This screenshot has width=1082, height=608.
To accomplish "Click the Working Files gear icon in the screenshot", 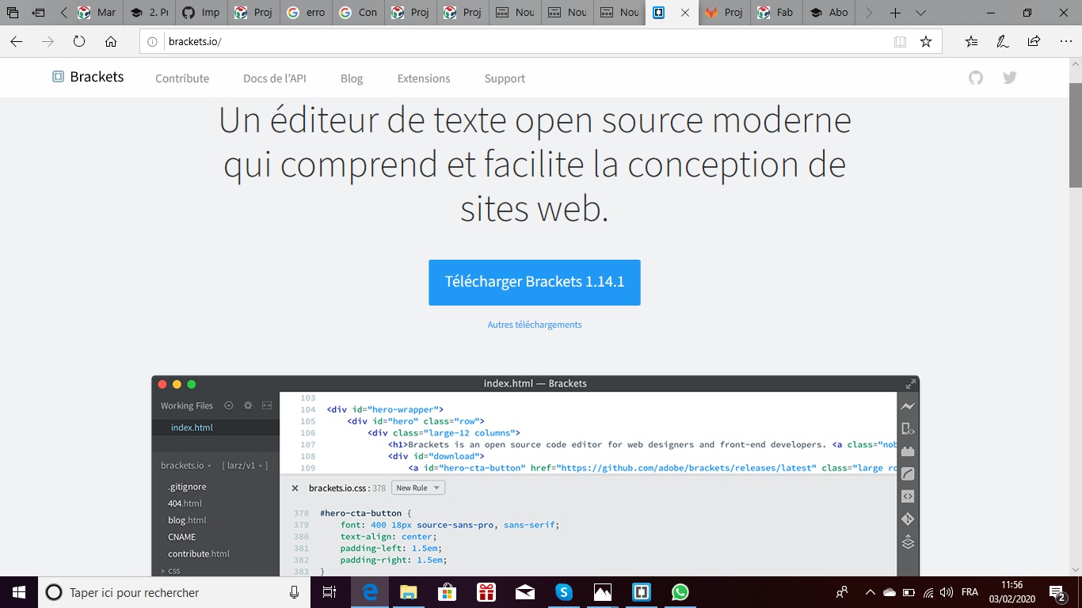I will point(248,405).
